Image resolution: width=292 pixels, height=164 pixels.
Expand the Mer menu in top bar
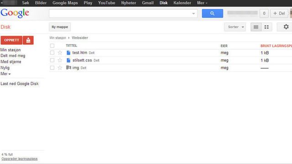202,3
